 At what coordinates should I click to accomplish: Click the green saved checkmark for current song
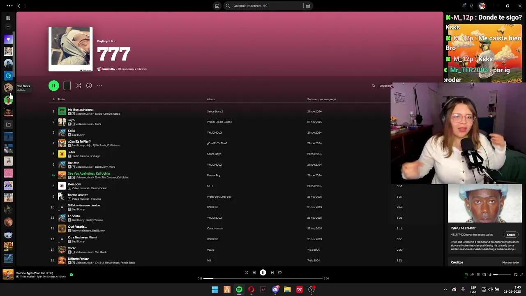pyautogui.click(x=71, y=275)
